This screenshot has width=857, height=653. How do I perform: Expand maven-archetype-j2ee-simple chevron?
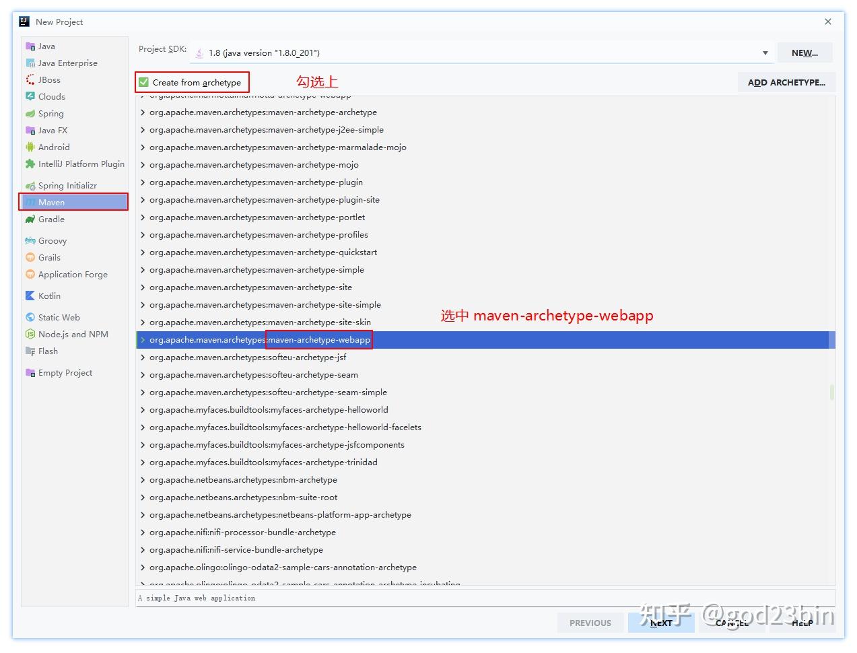[x=143, y=130]
